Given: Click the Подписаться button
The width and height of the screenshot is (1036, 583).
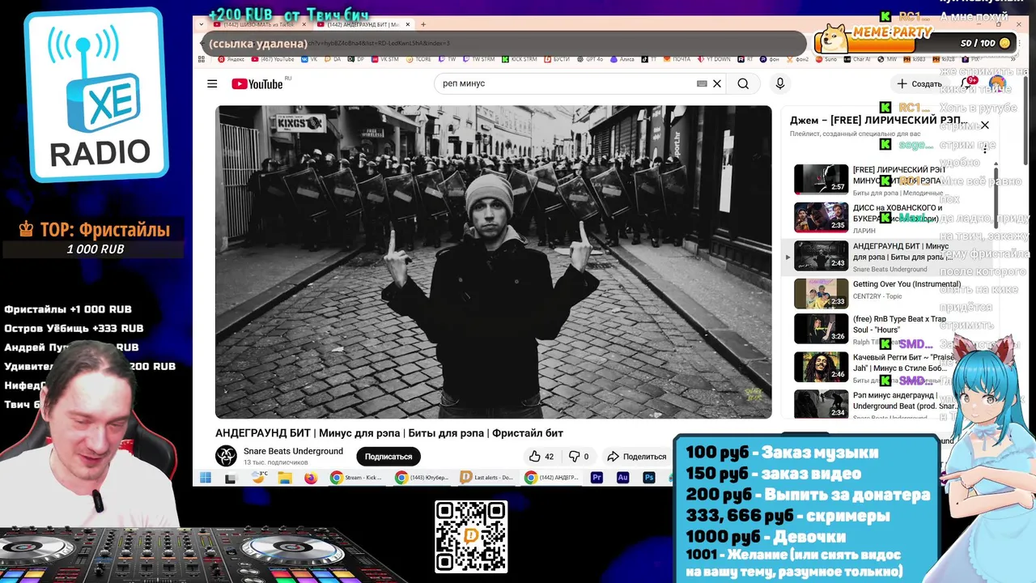Looking at the screenshot, I should [x=388, y=457].
